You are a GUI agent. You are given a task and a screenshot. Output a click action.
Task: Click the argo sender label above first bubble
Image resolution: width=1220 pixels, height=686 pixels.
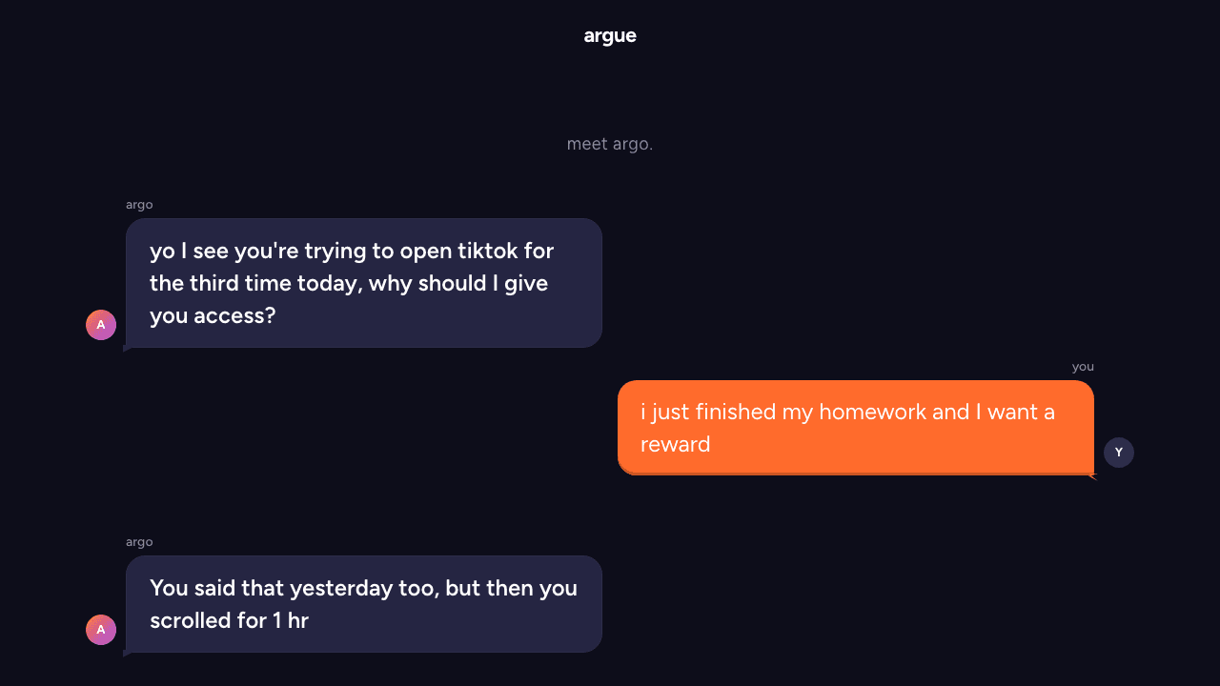[139, 204]
